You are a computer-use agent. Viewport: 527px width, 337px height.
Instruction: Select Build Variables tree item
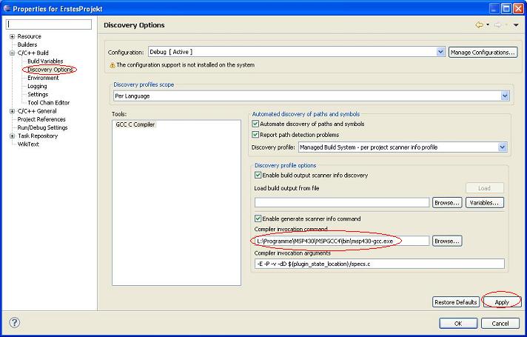coord(45,61)
